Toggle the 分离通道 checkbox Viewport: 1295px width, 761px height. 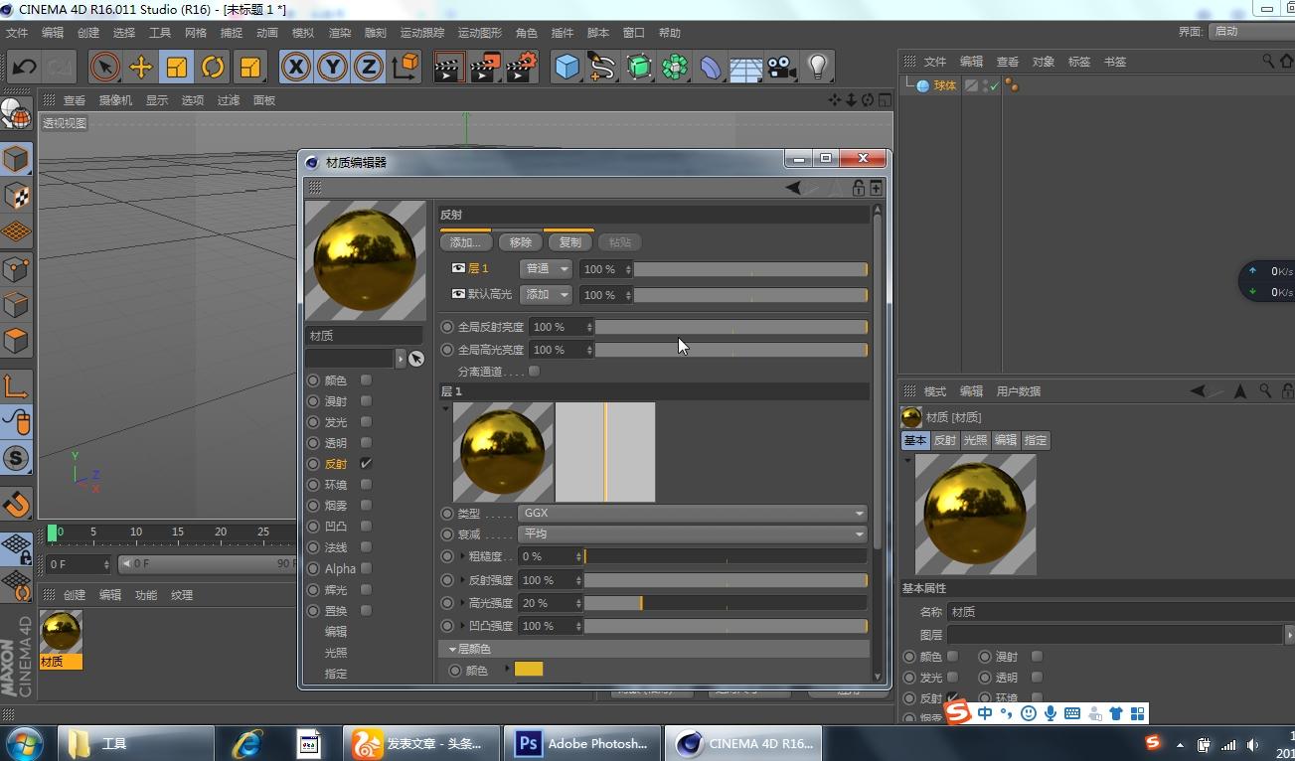[535, 371]
